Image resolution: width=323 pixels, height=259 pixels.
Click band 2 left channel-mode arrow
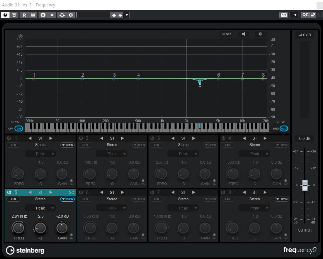[x=102, y=138]
